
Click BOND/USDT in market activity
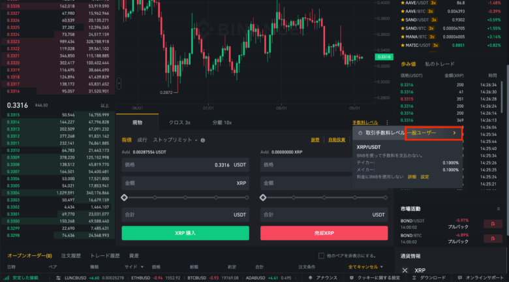pos(412,221)
